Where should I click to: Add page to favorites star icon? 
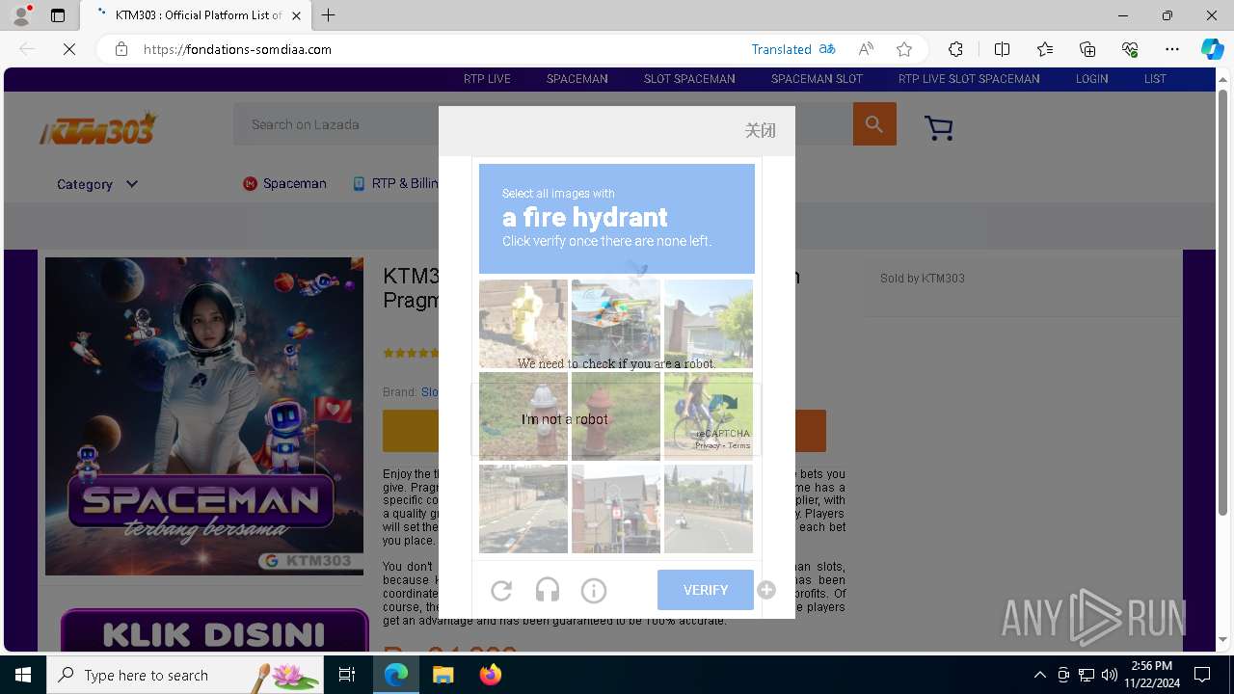pos(903,49)
